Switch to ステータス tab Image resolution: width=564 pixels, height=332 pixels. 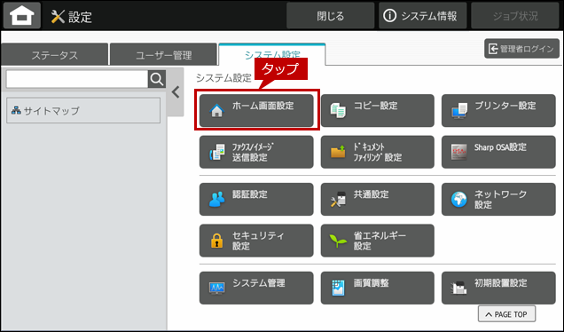point(54,55)
